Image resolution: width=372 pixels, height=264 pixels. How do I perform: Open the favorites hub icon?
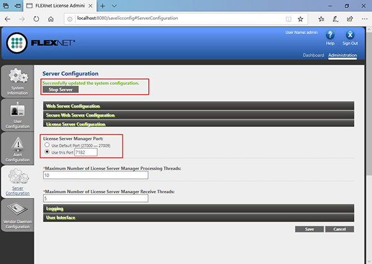[321, 19]
